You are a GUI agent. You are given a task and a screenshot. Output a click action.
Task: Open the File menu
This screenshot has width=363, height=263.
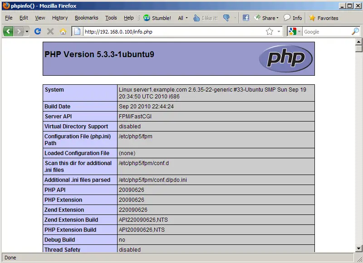(x=9, y=18)
